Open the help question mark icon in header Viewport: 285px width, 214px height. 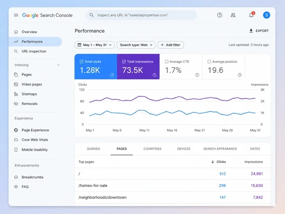click(219, 15)
